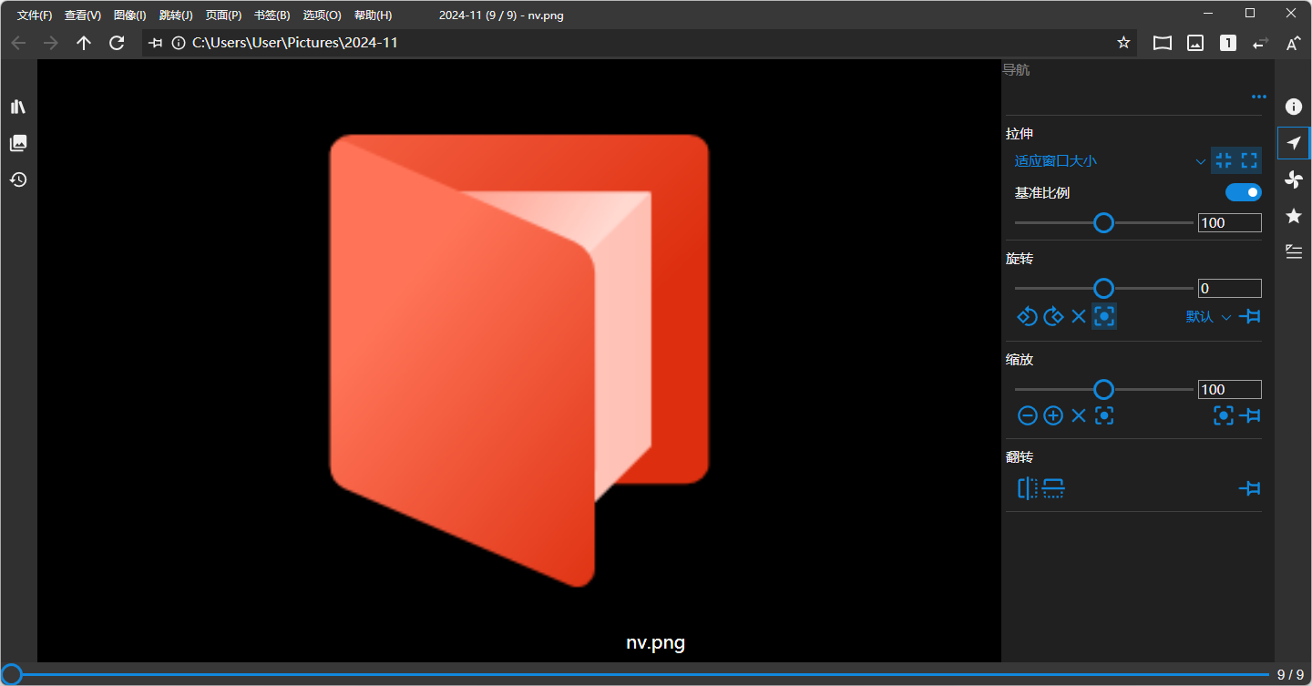Go back with the left arrow button
This screenshot has height=686, width=1312.
click(18, 43)
